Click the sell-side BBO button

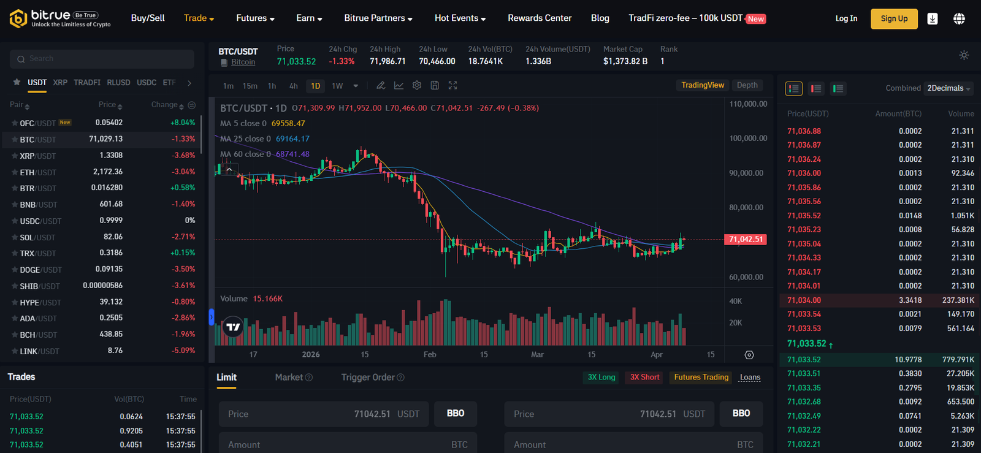point(741,414)
